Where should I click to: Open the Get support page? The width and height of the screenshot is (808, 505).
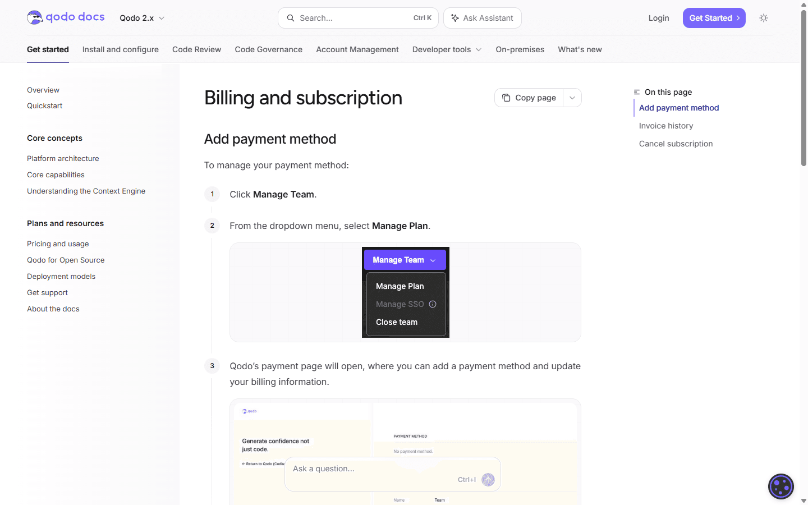pyautogui.click(x=47, y=292)
